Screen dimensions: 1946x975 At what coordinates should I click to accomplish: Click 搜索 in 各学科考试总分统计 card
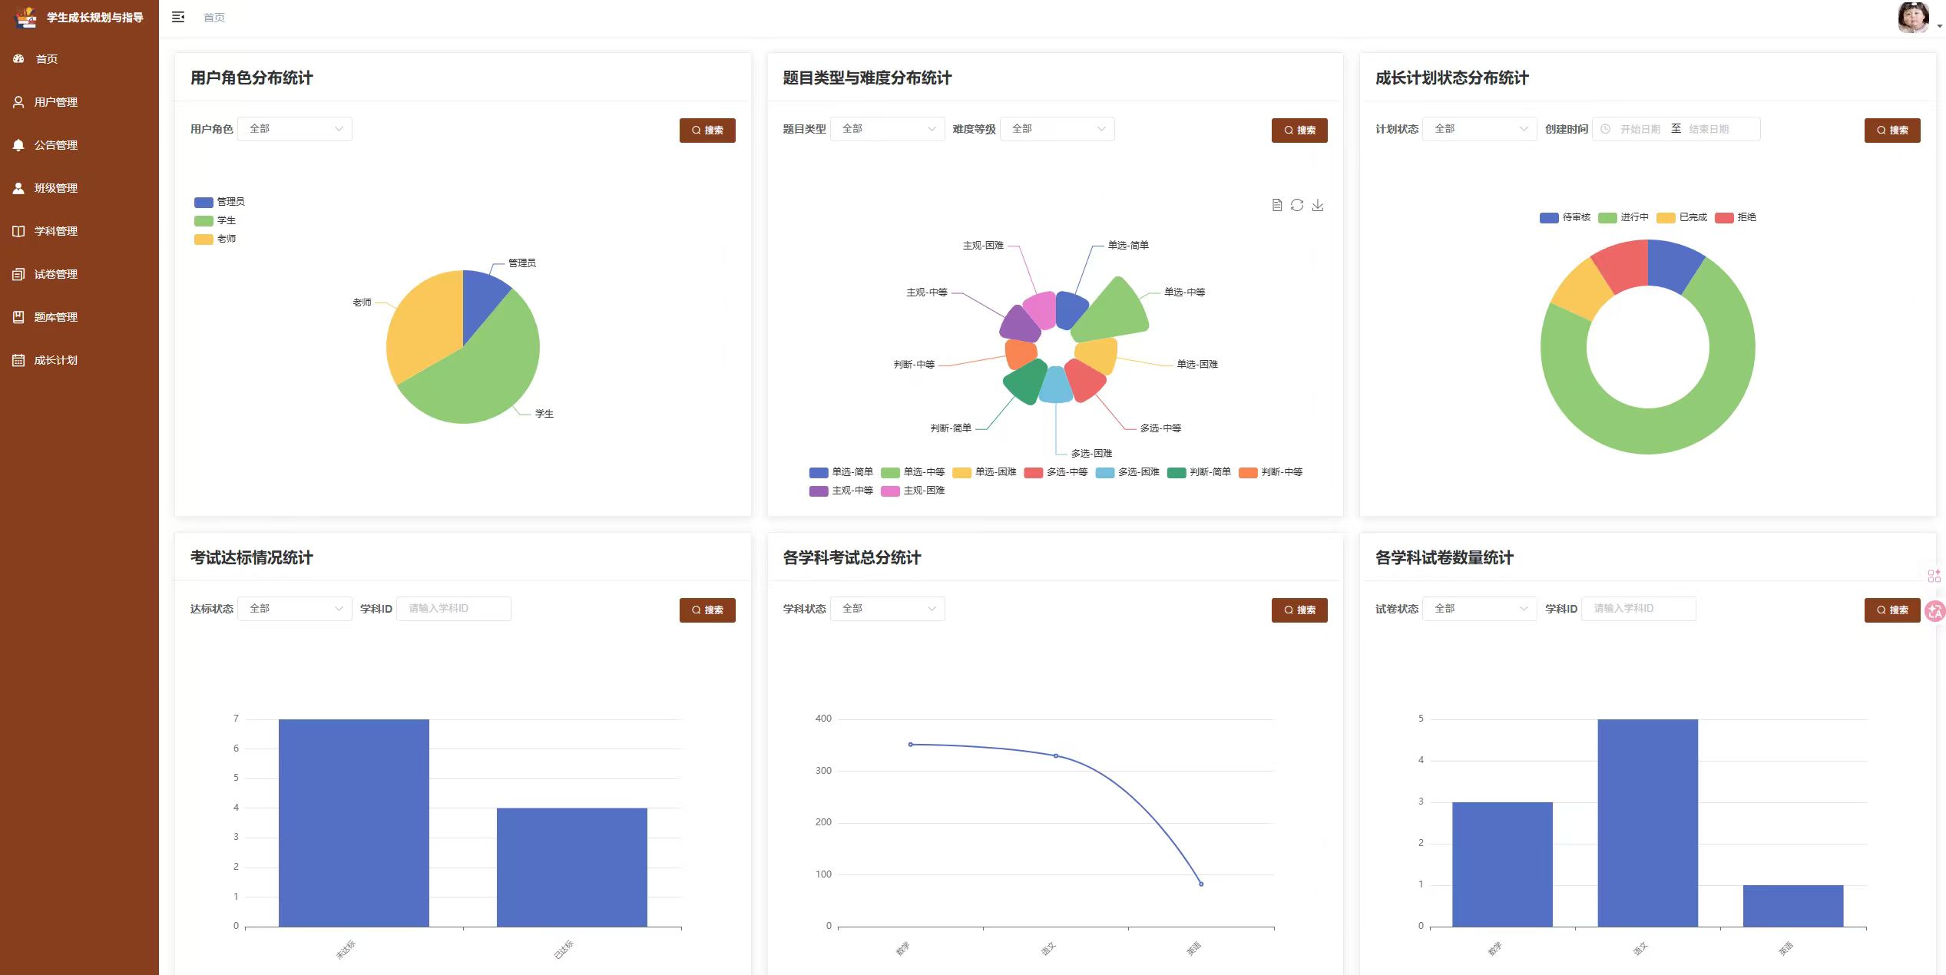[1299, 610]
